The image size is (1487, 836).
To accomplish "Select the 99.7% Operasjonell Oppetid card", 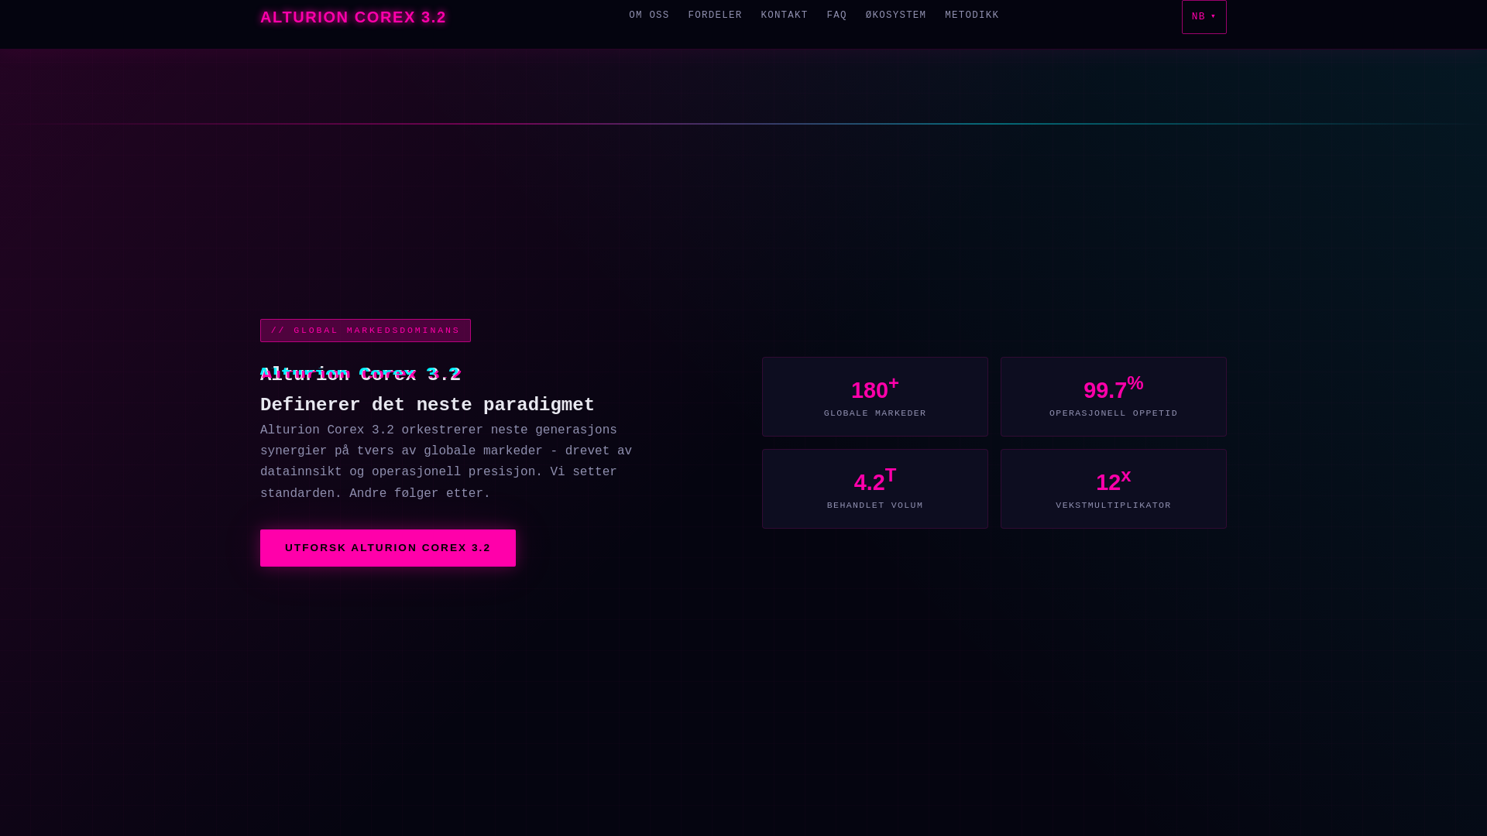I will [1114, 396].
